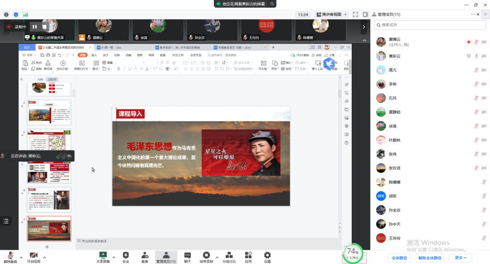This screenshot has height=264, width=490.
Task: Click the 全体静音 mute all button
Action: point(399,258)
